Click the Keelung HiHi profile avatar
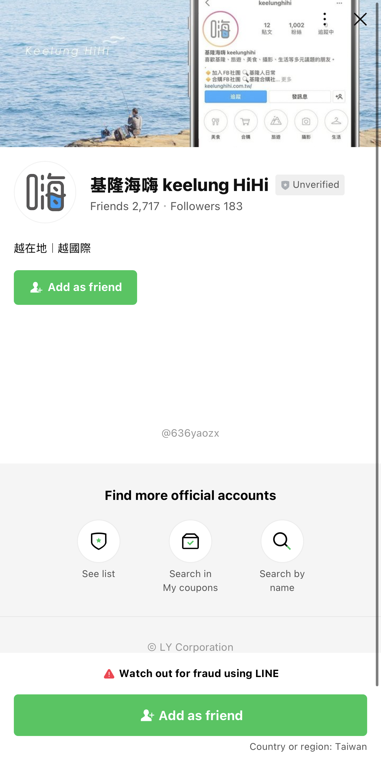The height and width of the screenshot is (775, 381). pos(45,192)
